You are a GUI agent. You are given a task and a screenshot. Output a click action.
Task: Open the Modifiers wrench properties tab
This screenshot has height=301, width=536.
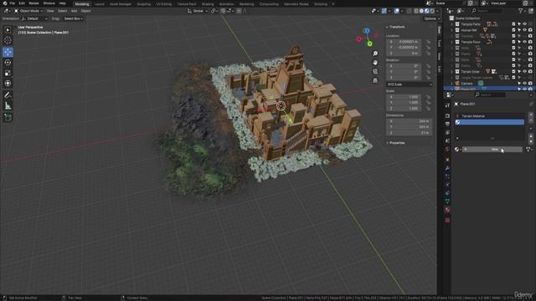(447, 168)
